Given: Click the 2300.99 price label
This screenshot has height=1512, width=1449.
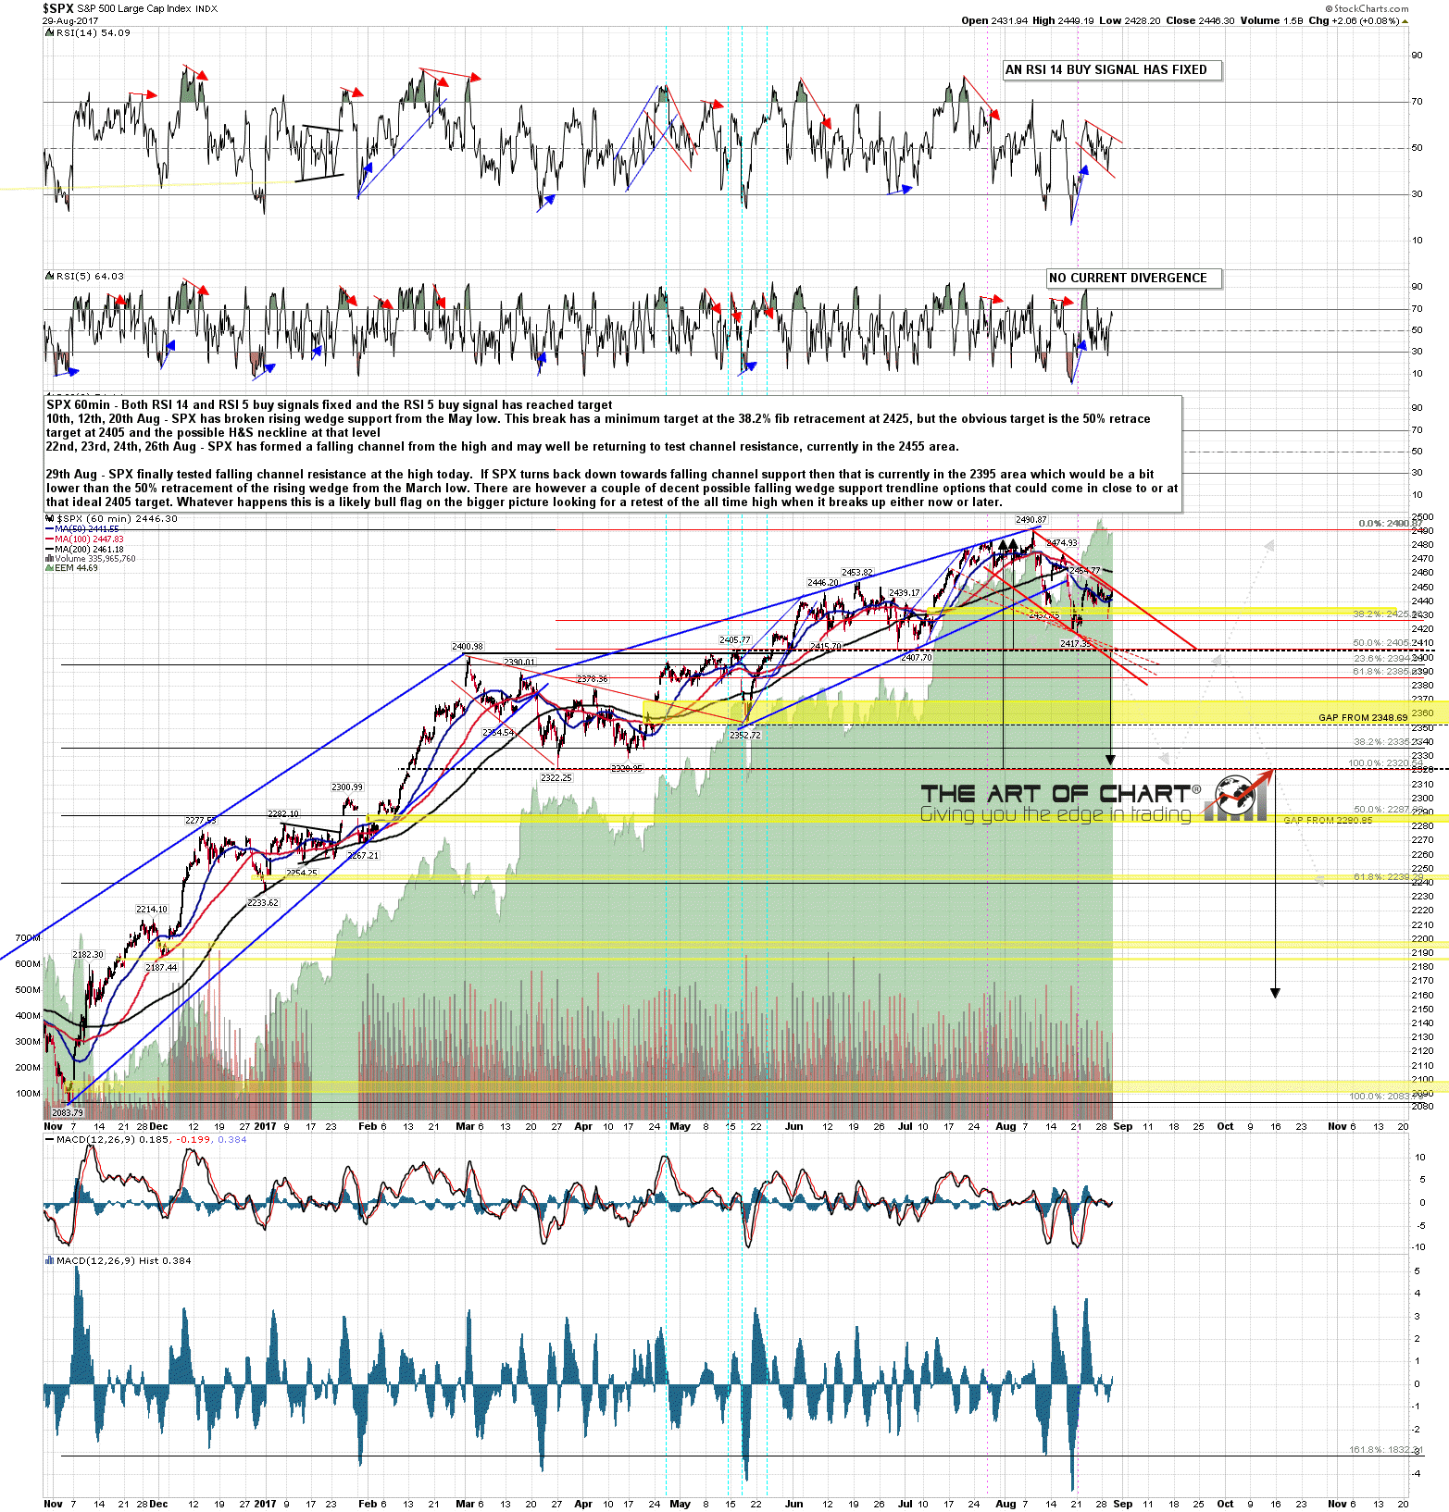Looking at the screenshot, I should 347,787.
